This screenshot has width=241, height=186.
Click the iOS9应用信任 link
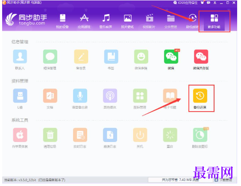click(x=185, y=3)
